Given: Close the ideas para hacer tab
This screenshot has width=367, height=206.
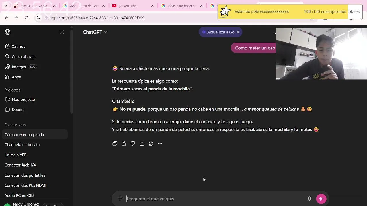Looking at the screenshot, I should click(x=201, y=6).
